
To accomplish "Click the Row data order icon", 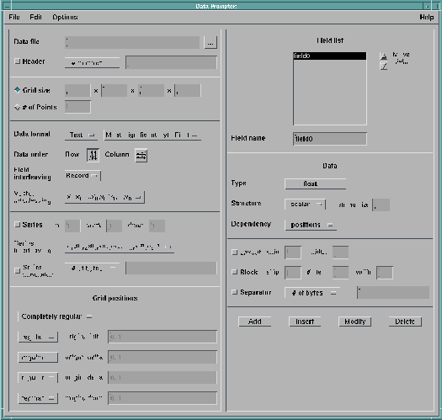I will (93, 155).
